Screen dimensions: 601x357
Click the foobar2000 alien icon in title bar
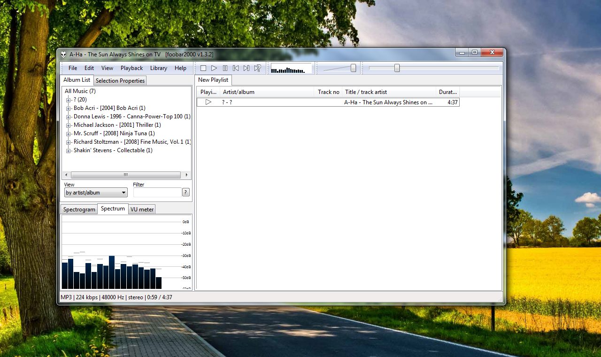tap(63, 54)
